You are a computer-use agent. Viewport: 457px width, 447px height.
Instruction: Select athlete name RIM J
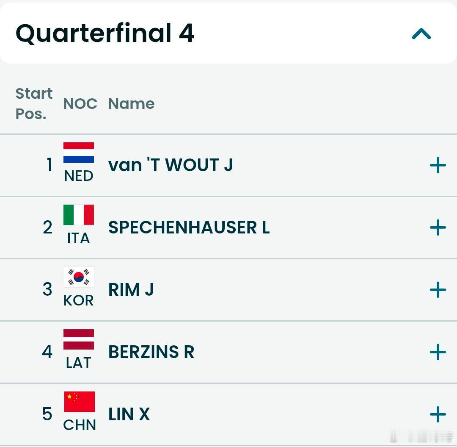[131, 290]
